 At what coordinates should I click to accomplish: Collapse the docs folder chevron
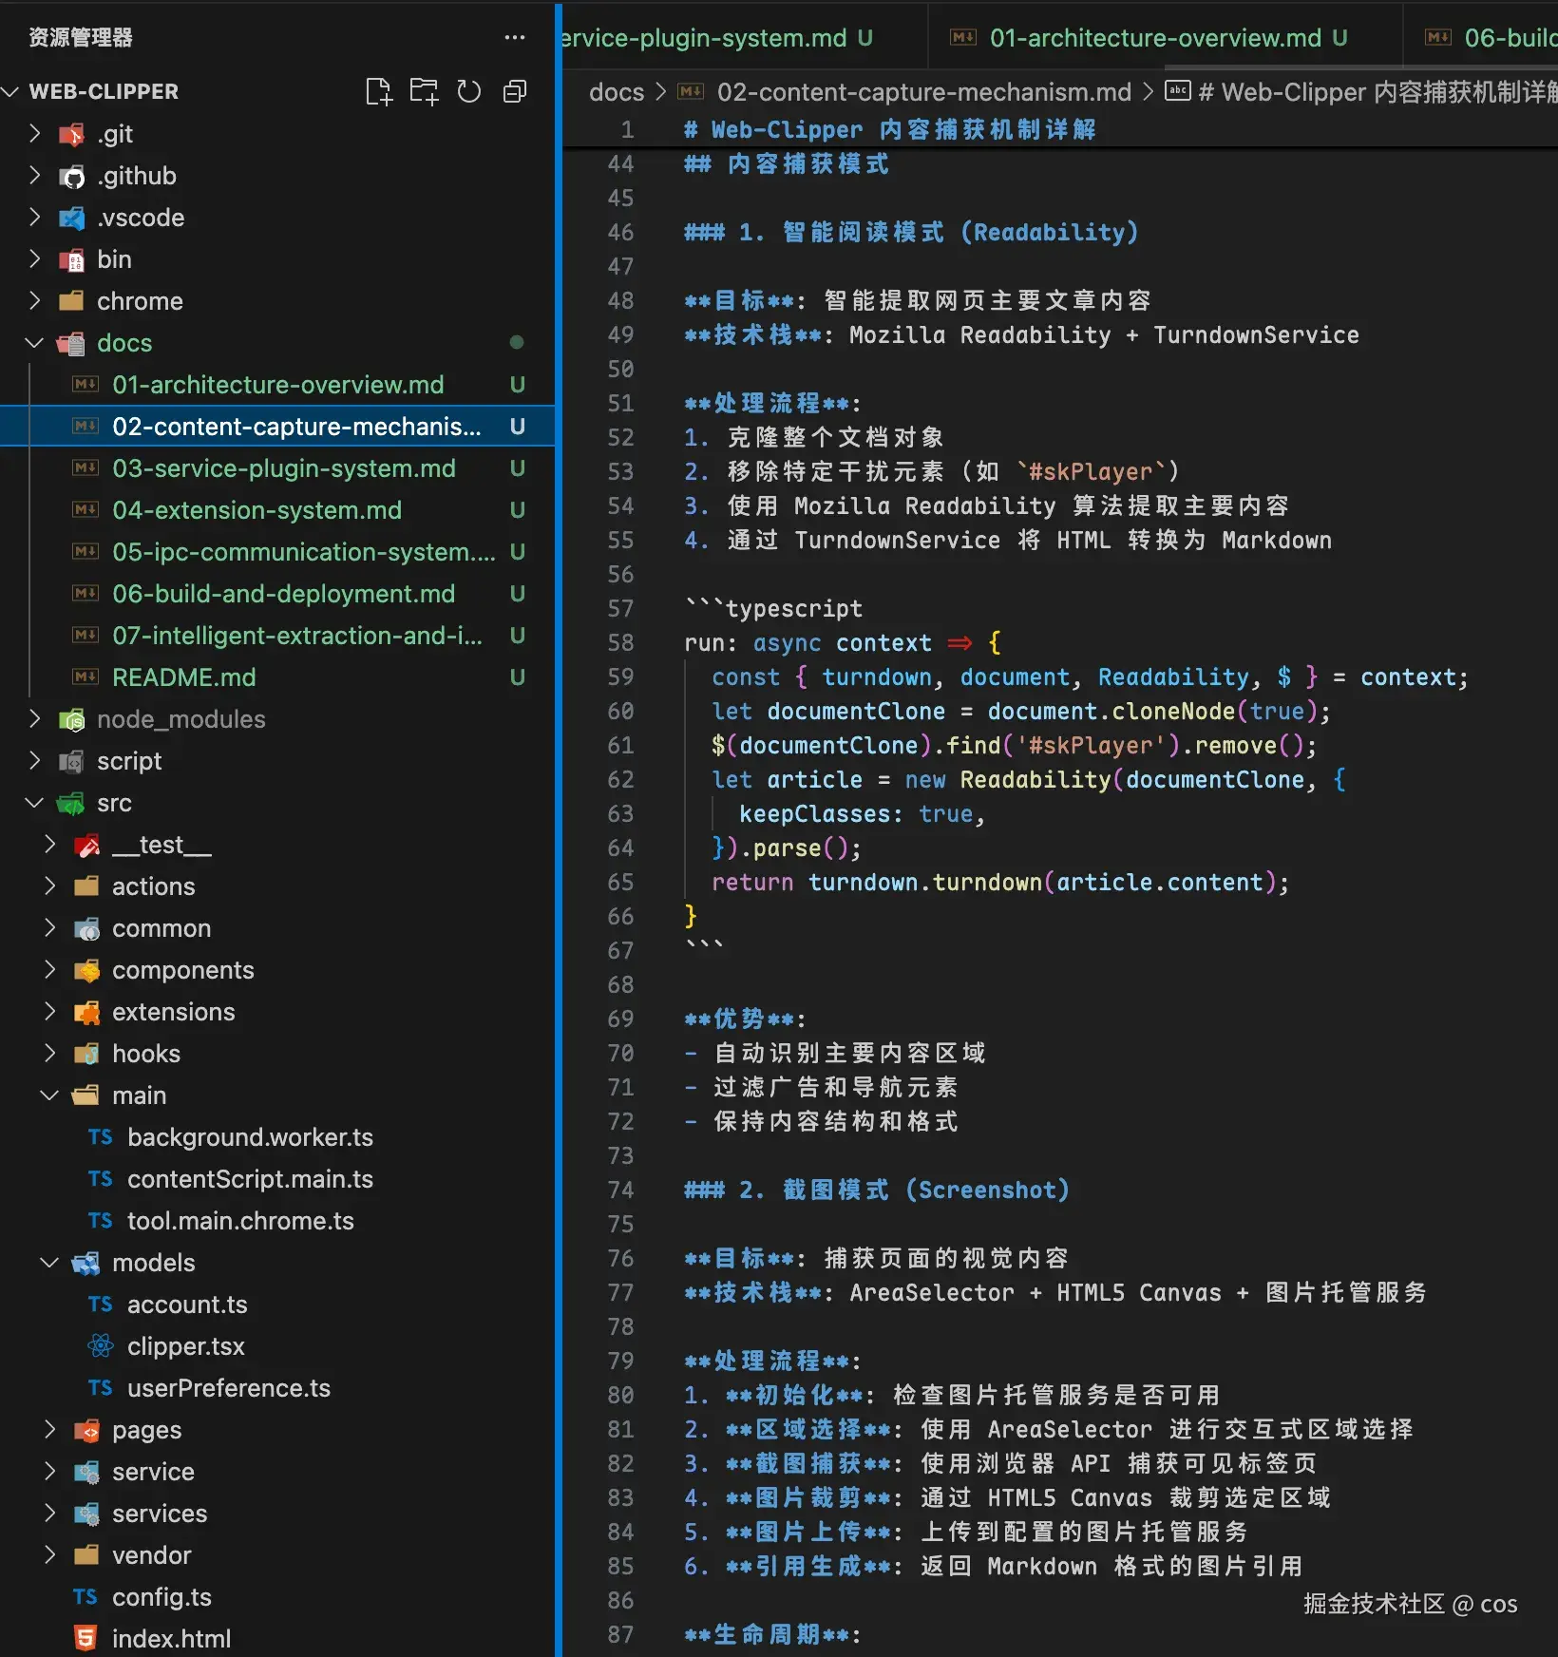[x=35, y=343]
